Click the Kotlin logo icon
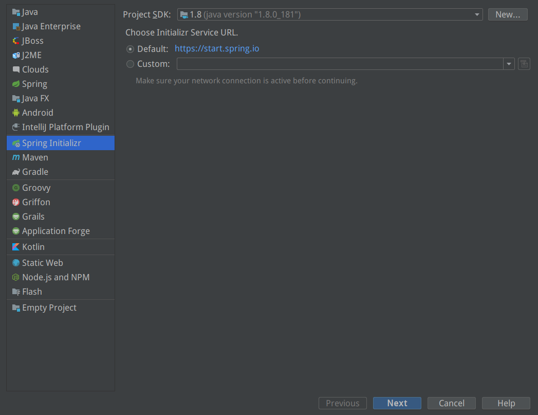 pos(16,247)
